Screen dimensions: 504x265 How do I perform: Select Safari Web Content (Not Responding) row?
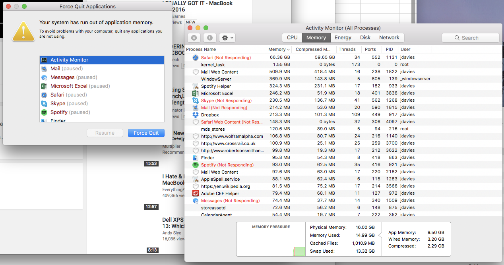(x=344, y=122)
